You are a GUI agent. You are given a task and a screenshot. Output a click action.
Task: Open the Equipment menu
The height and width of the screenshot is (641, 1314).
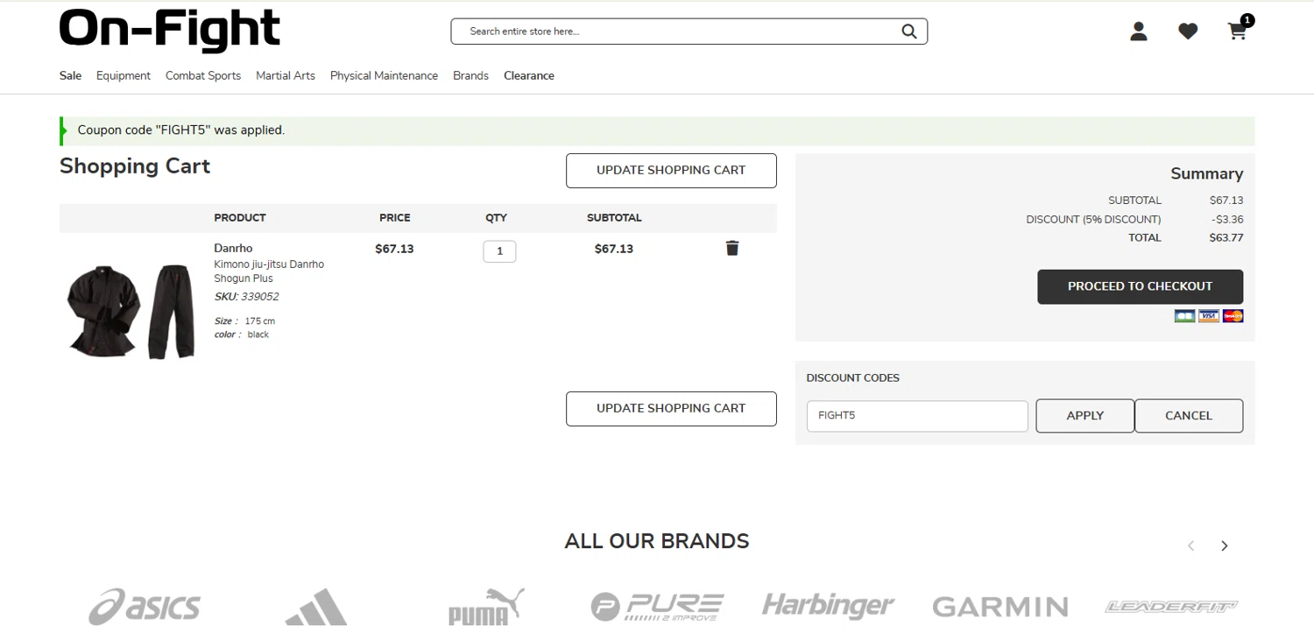[x=124, y=75]
